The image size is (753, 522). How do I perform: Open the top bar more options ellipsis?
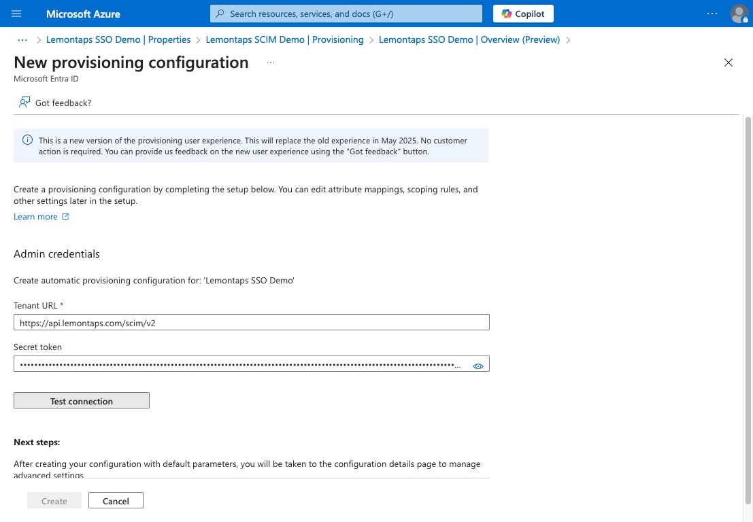pos(712,14)
